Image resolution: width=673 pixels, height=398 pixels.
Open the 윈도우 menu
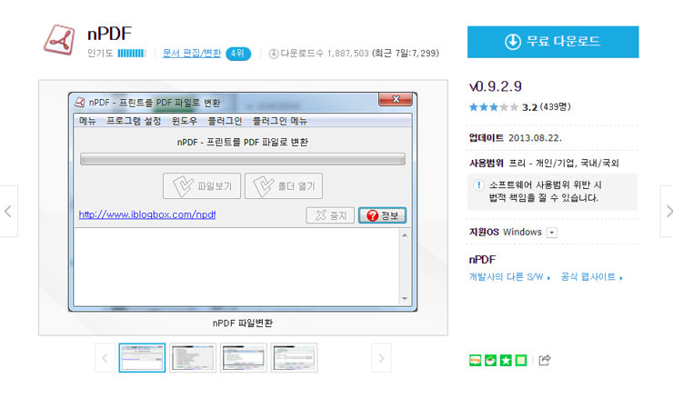[x=185, y=121]
